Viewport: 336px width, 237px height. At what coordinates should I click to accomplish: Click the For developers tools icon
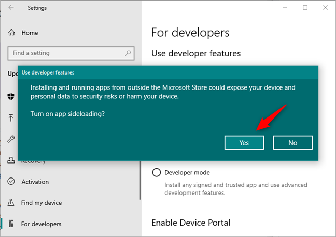coord(11,224)
